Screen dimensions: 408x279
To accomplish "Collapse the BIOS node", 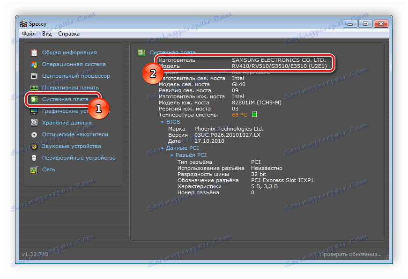I will pyautogui.click(x=163, y=122).
